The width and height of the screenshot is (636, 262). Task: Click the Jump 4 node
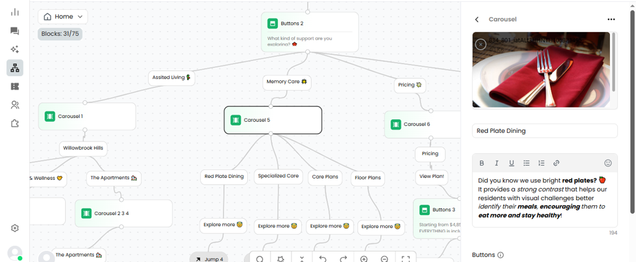click(x=209, y=257)
